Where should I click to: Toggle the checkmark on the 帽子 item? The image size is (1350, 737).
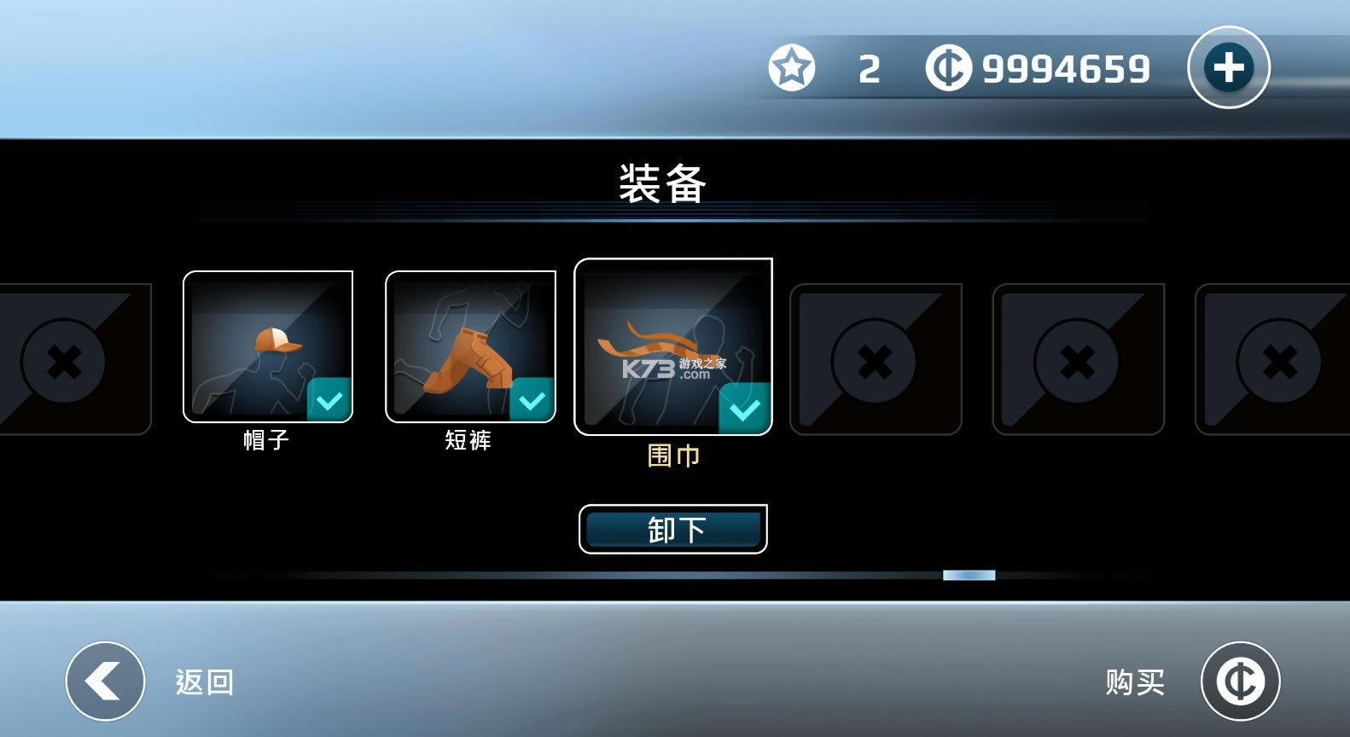tap(329, 399)
